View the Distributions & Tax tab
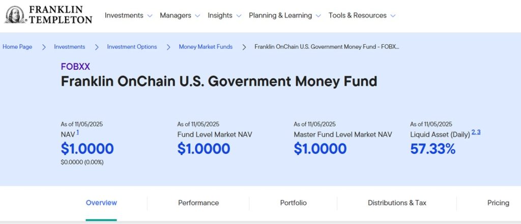 pos(397,203)
